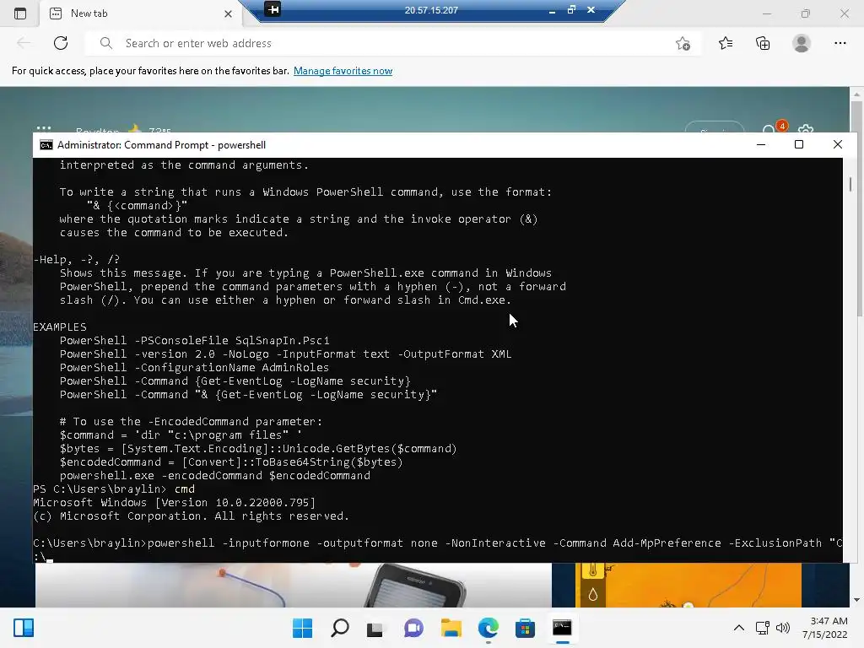Click the '# To use the -EncodedCommand parameter:' line
Screen dimensions: 864x648
click(x=191, y=422)
